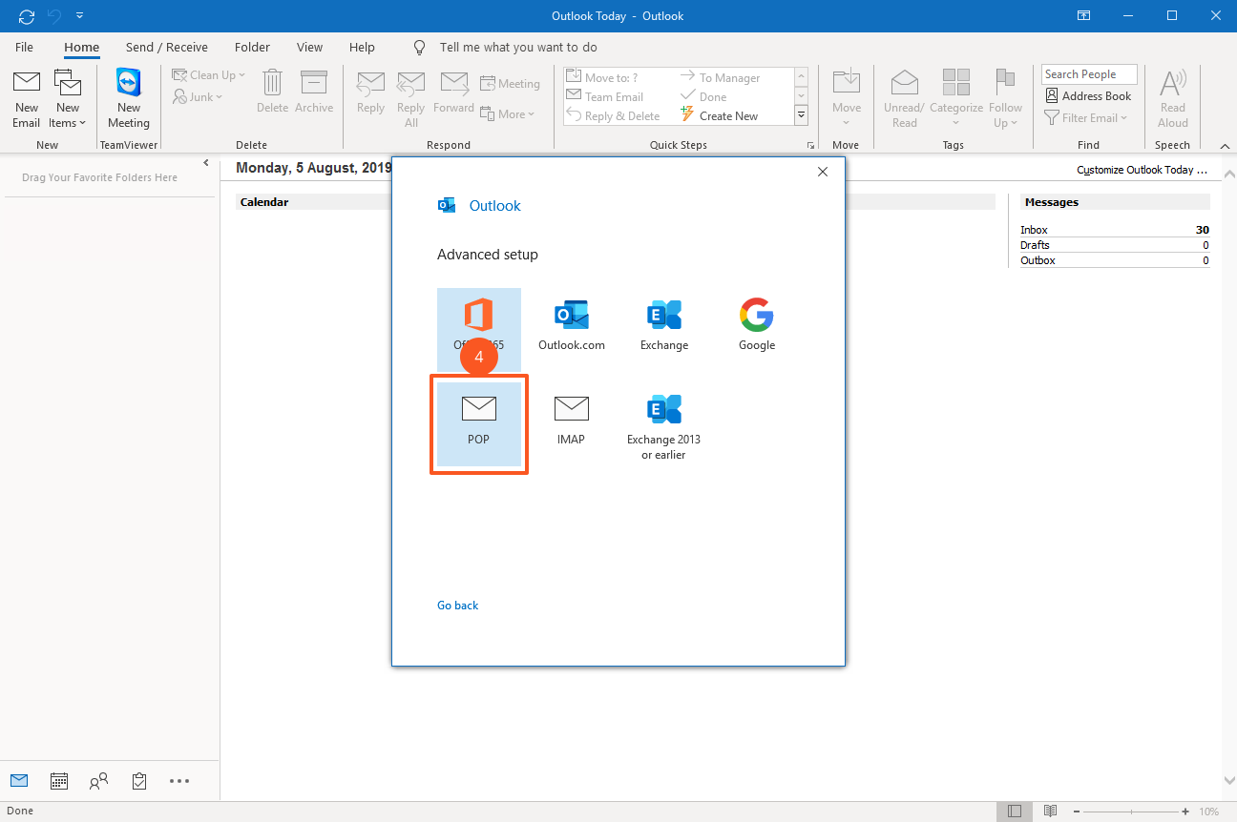Collapse the folder pane arrow

tap(206, 164)
